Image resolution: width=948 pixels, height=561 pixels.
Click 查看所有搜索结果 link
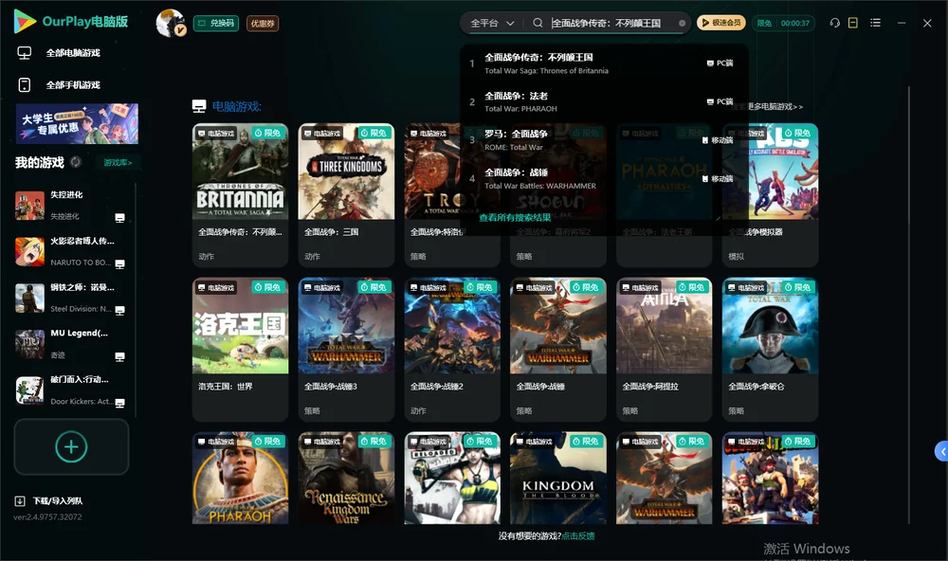(515, 217)
